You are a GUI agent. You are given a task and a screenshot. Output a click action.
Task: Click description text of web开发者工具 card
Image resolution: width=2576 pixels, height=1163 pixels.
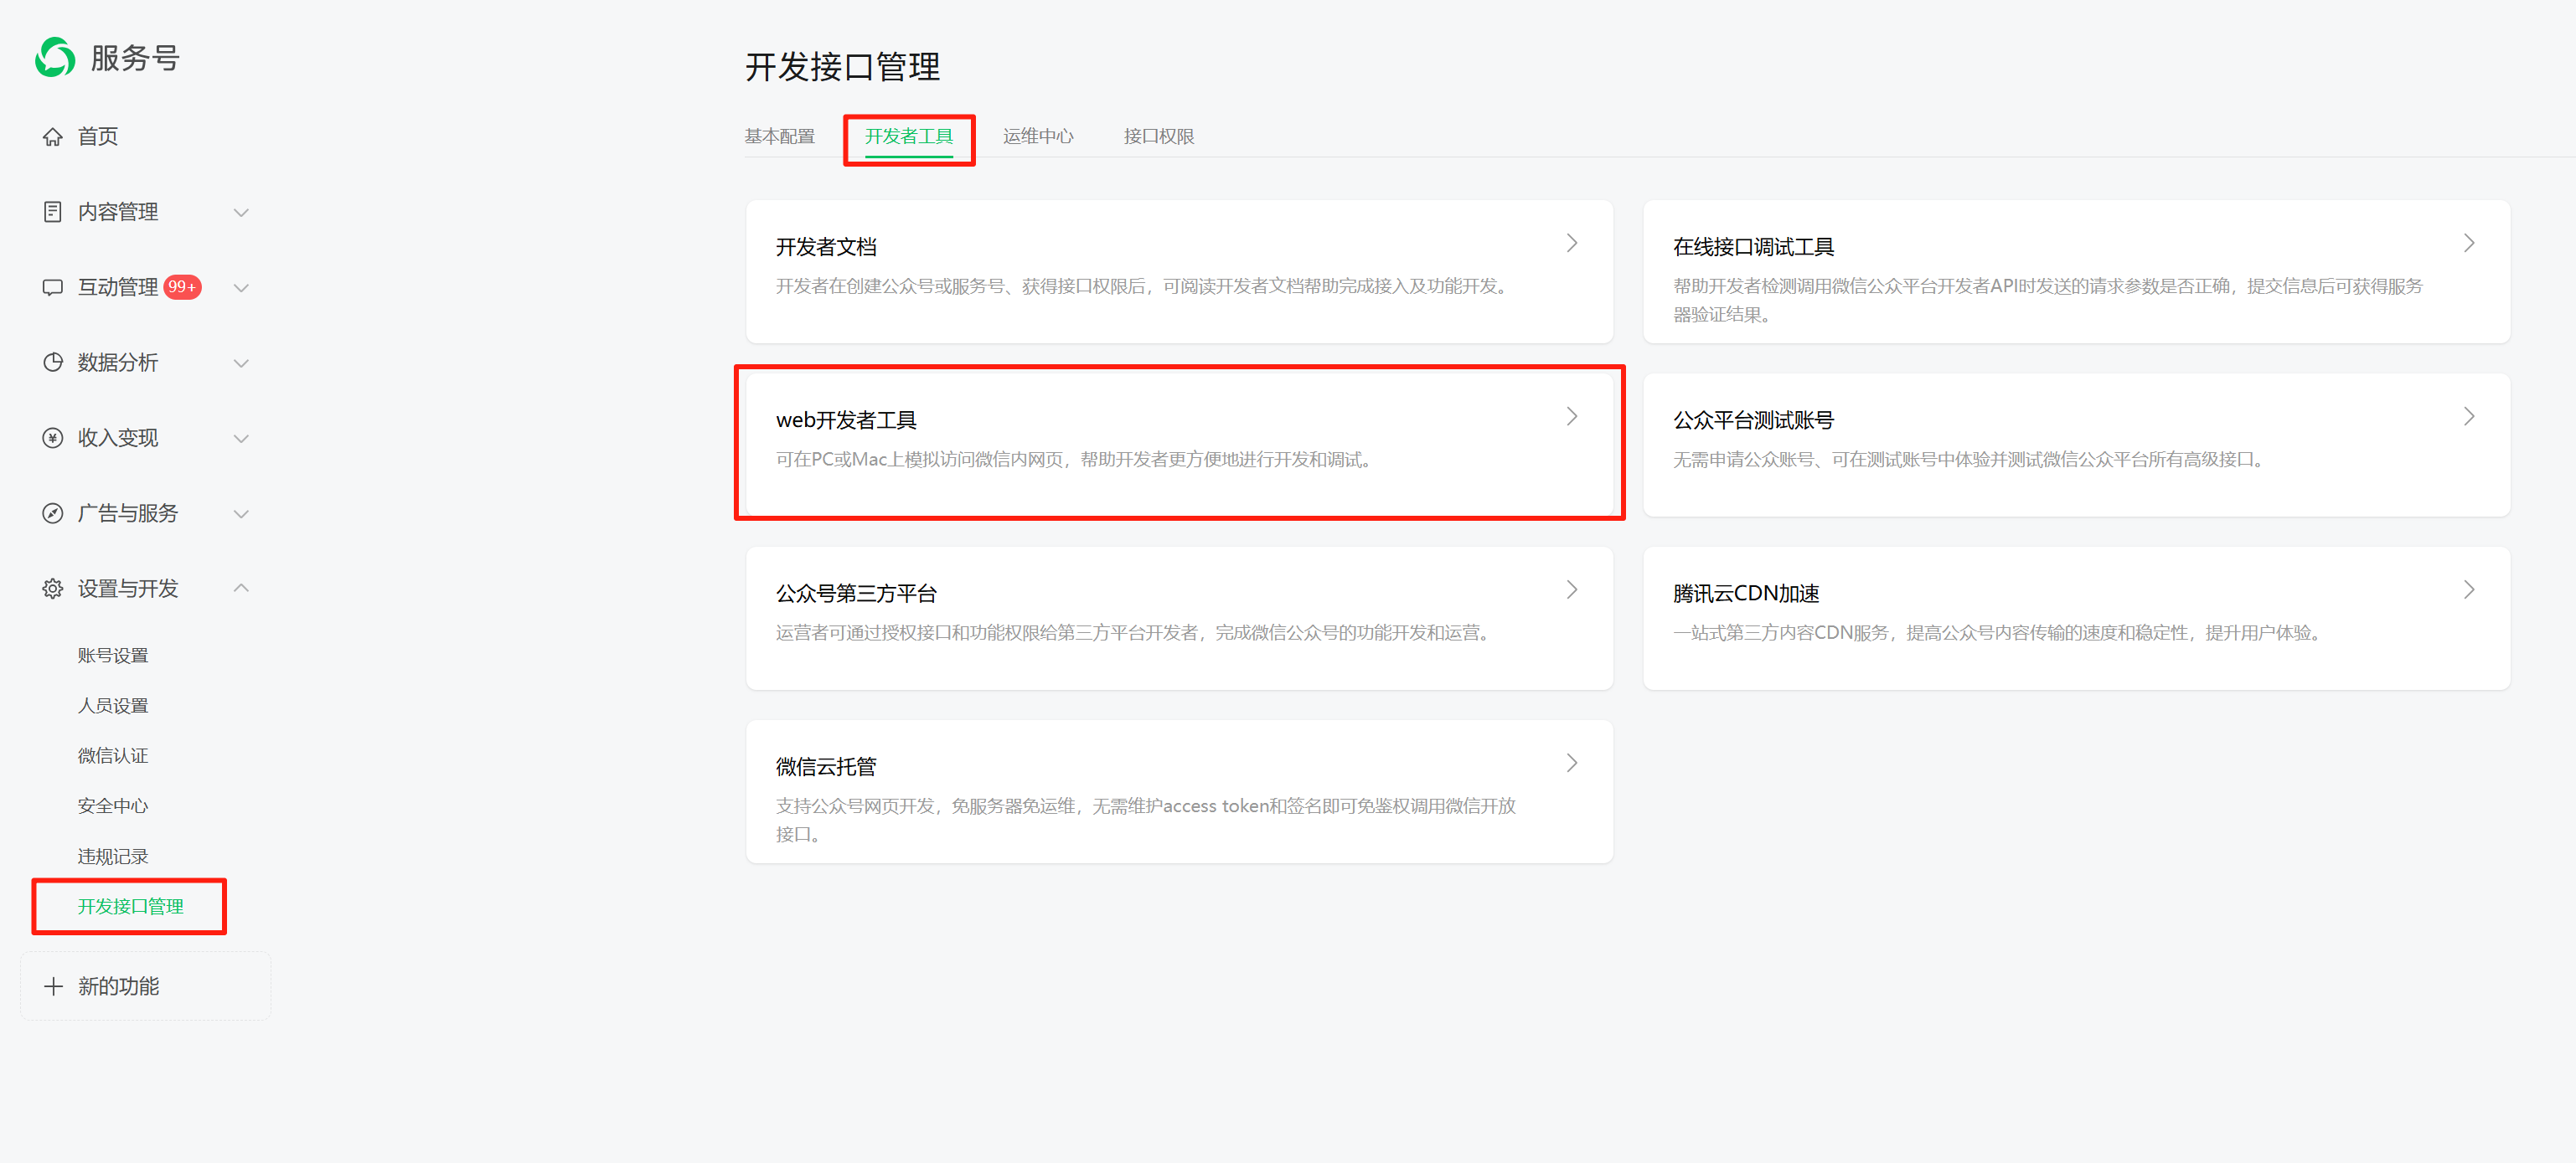click(x=1073, y=460)
